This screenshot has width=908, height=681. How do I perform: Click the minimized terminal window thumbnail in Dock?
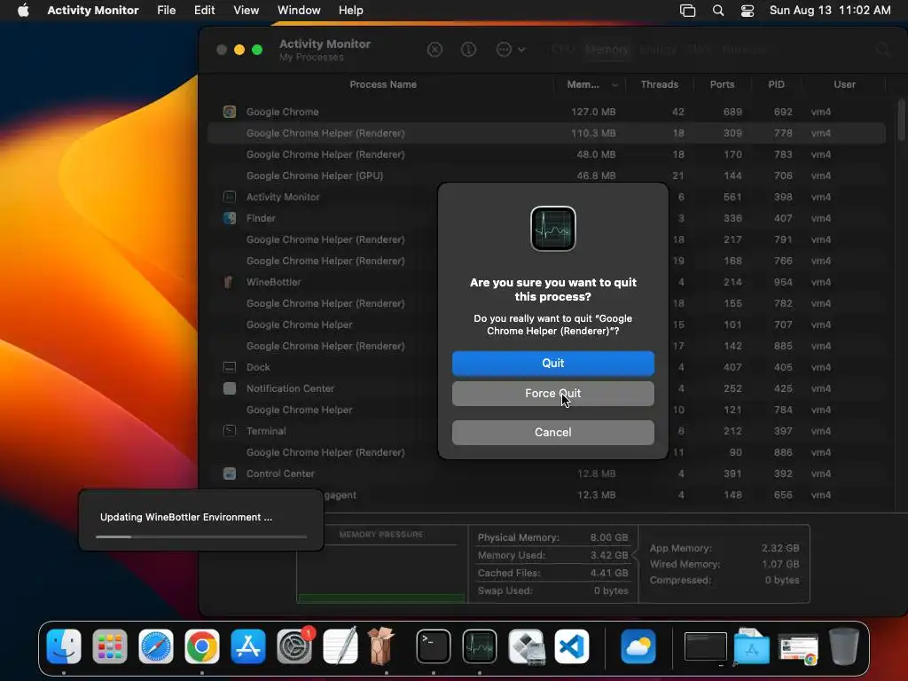coord(705,646)
